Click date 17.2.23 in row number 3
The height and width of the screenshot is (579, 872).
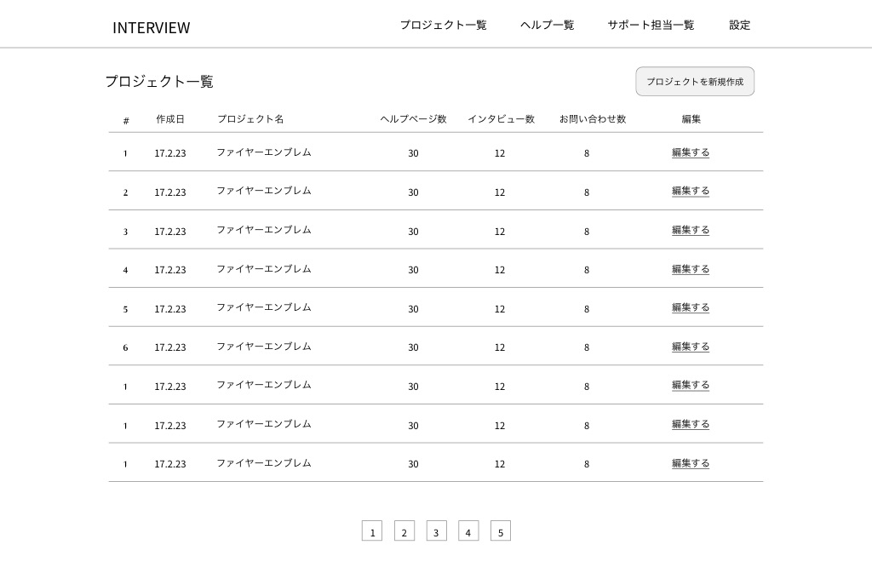click(x=170, y=232)
